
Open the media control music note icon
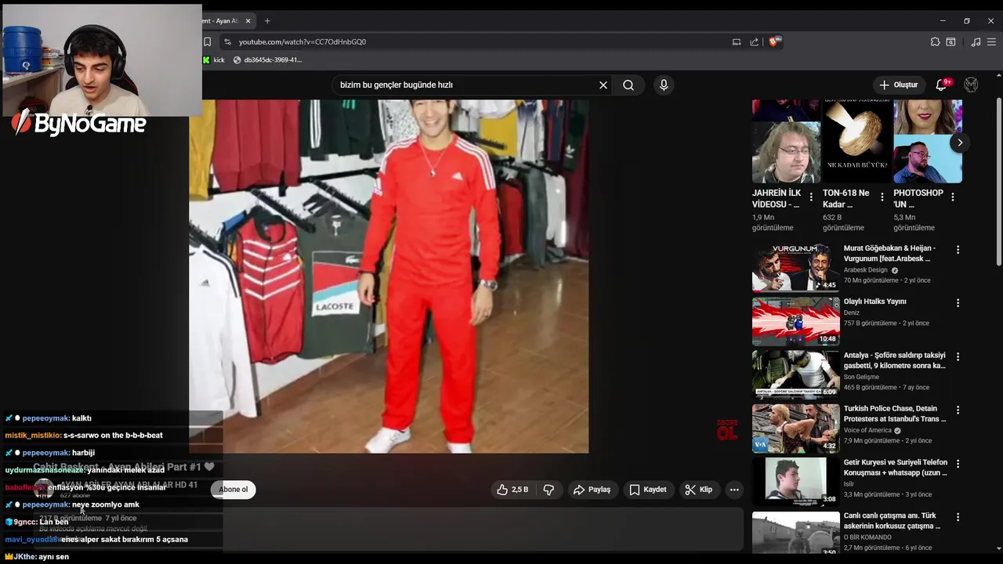point(976,42)
